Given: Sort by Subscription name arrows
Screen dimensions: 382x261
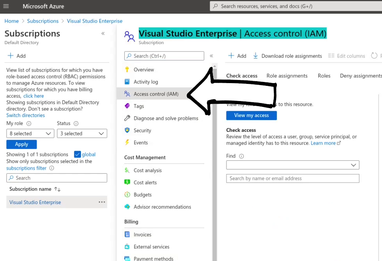Looking at the screenshot, I should point(57,189).
